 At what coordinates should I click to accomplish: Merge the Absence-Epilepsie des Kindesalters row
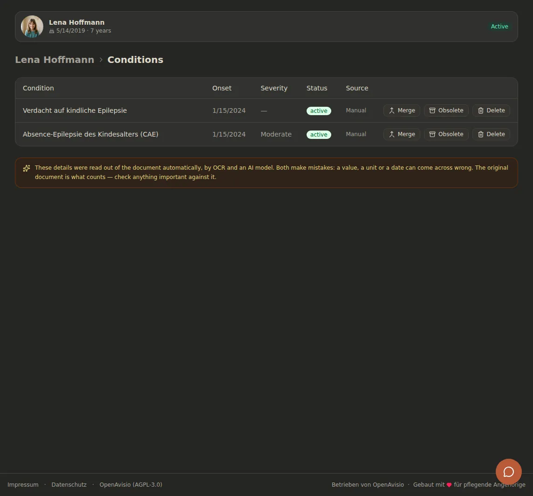(x=402, y=134)
